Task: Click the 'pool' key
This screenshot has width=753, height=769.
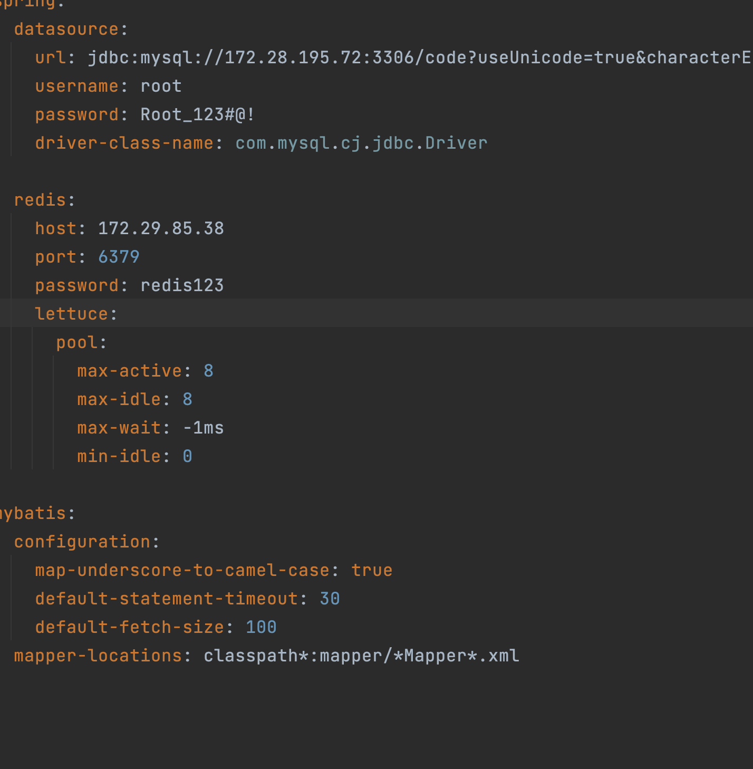Action: pyautogui.click(x=77, y=342)
